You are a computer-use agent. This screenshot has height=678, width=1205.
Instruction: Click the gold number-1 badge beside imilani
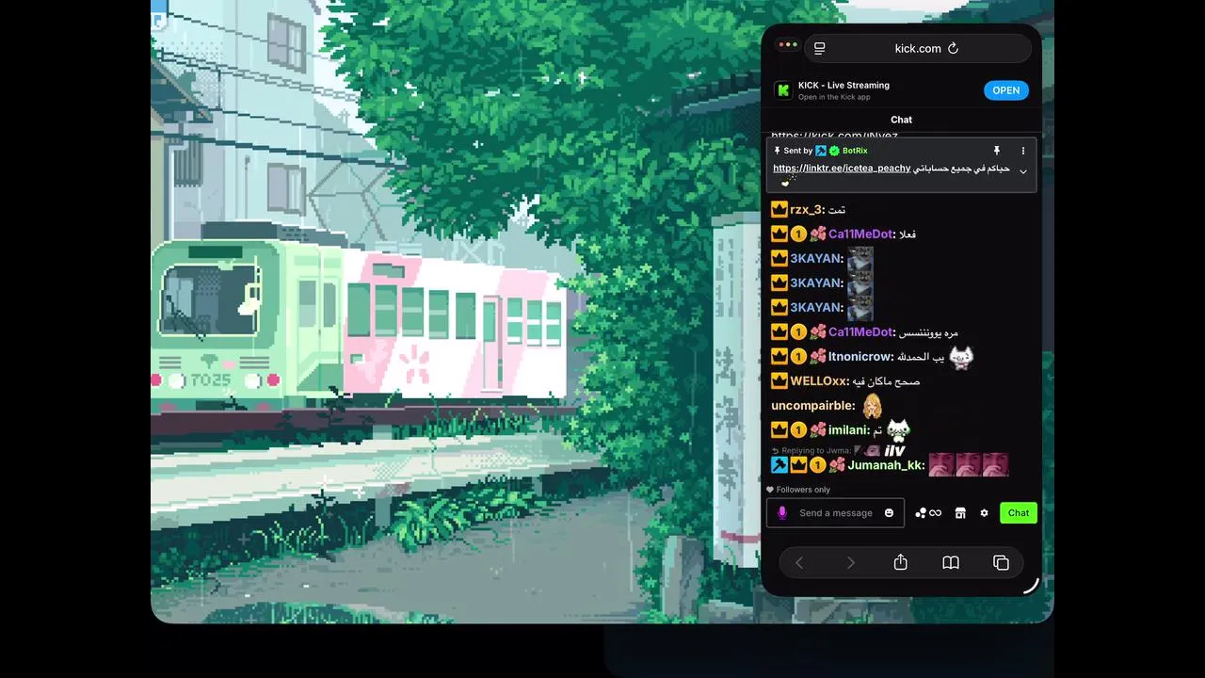pyautogui.click(x=798, y=429)
